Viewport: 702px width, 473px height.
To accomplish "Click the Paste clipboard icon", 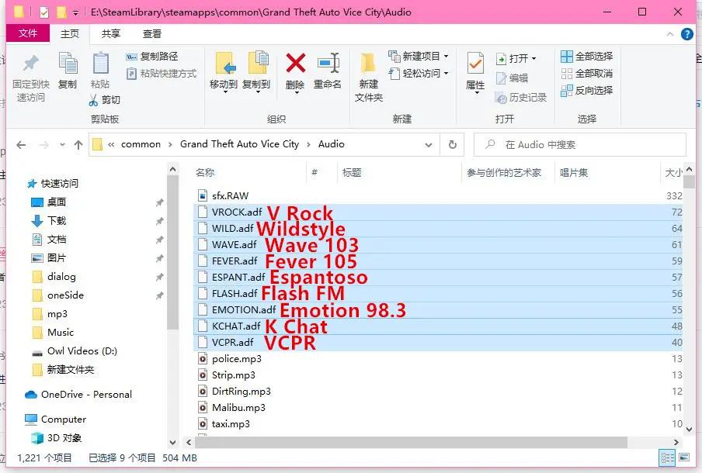I will [x=100, y=63].
